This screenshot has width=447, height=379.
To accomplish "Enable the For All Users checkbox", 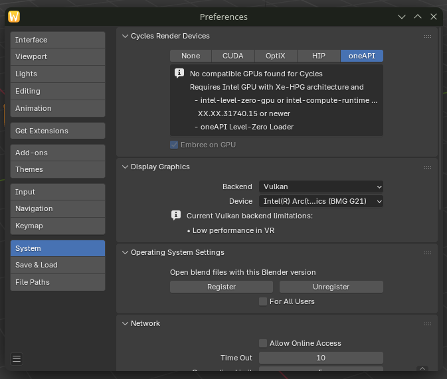I will (263, 301).
